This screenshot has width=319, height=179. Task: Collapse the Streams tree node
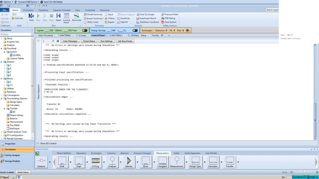coord(1,62)
